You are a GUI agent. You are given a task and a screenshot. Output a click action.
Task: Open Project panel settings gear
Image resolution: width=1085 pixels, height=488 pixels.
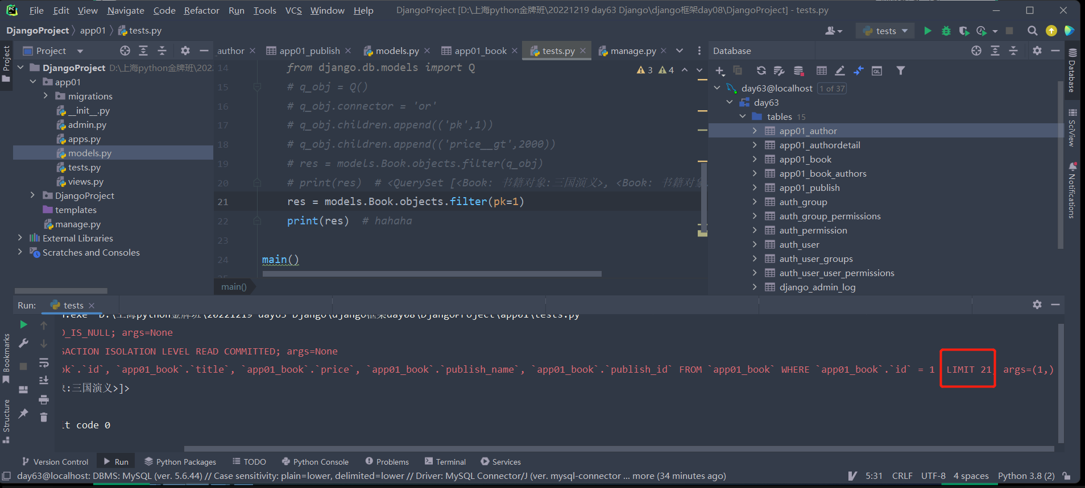185,51
